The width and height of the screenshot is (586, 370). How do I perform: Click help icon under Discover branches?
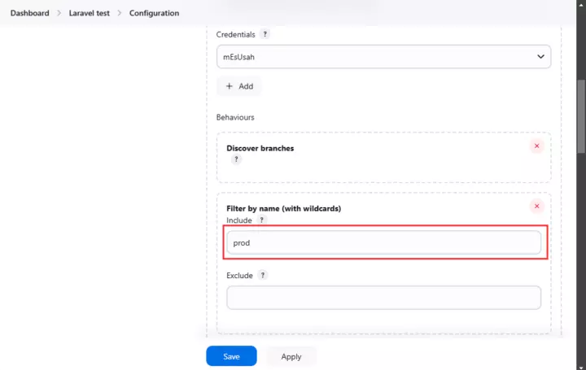(236, 159)
